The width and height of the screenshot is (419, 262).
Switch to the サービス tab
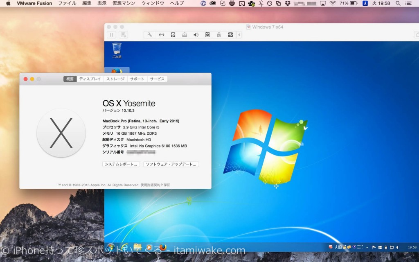pyautogui.click(x=157, y=79)
